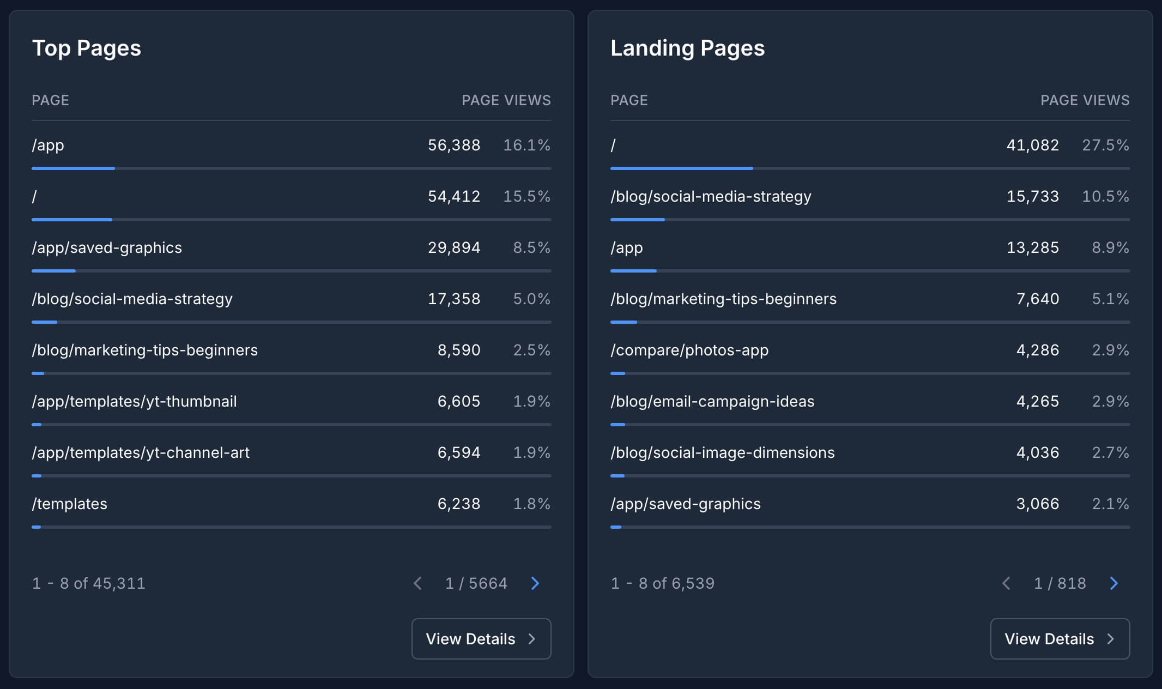The height and width of the screenshot is (689, 1162).
Task: Click /blog/social-image-dimensions landing page
Action: [722, 452]
